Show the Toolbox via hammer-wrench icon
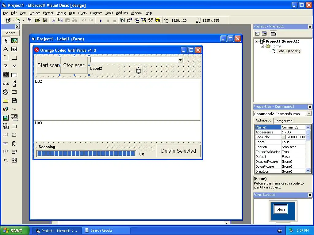This screenshot has height=235, width=314. 151,21
